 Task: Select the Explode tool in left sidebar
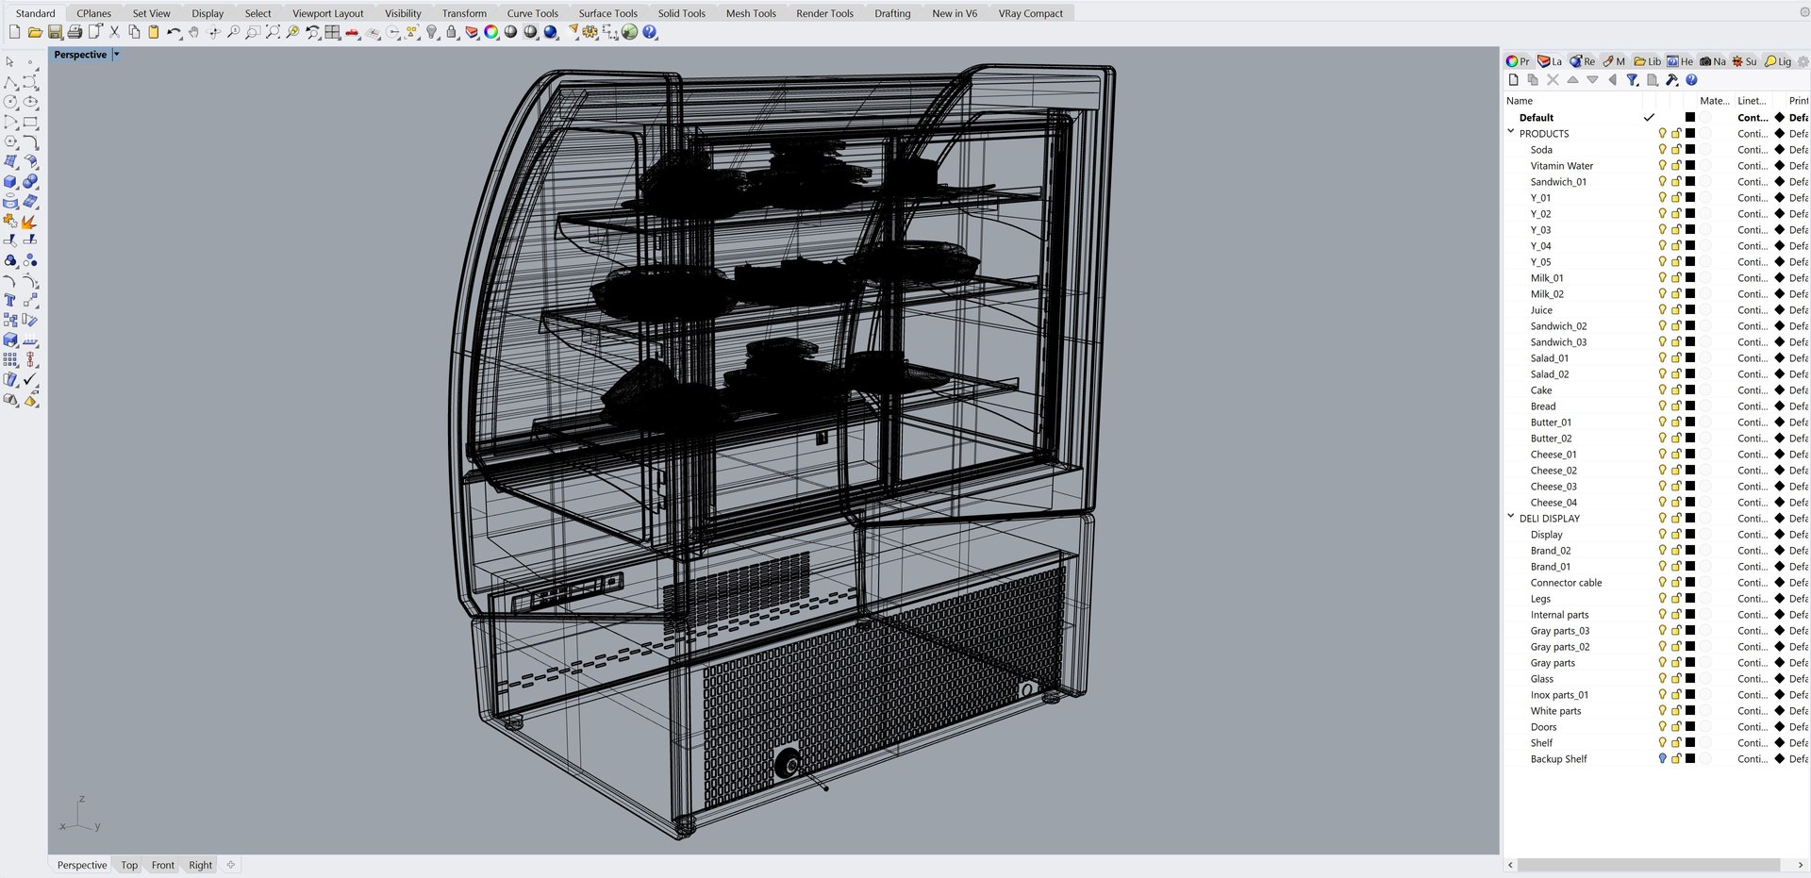pos(30,222)
